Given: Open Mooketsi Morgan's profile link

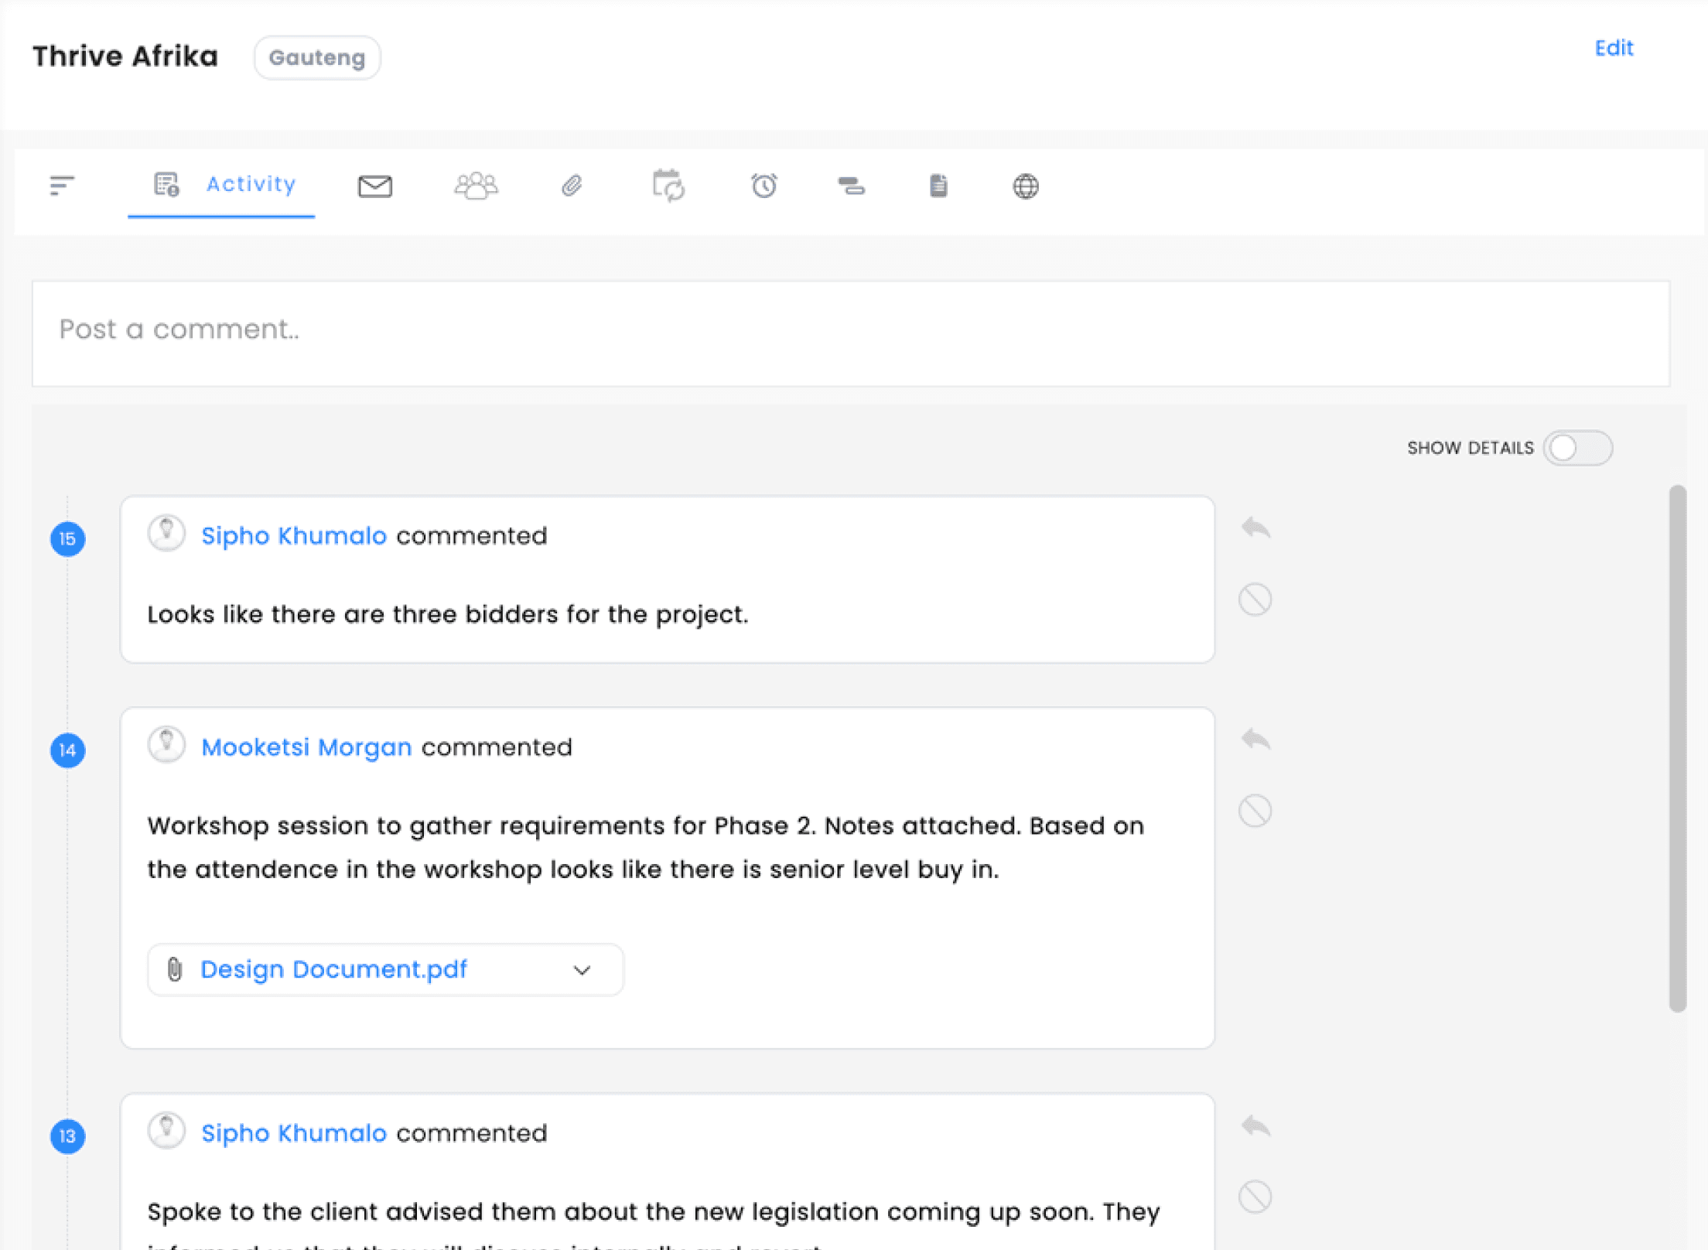Looking at the screenshot, I should pyautogui.click(x=306, y=747).
